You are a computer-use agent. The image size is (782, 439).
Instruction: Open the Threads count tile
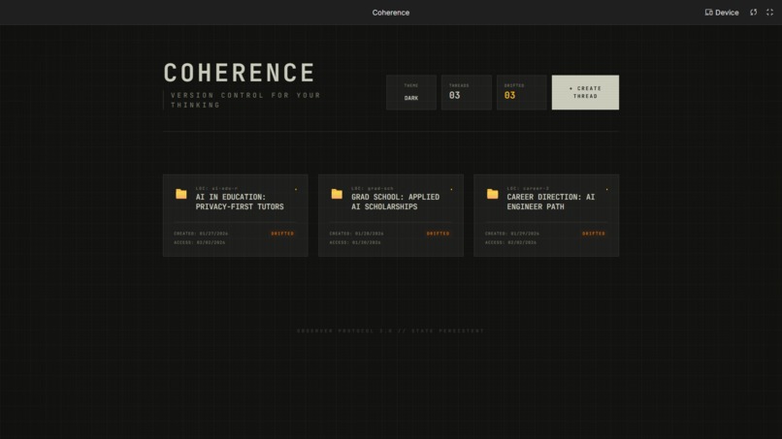467,92
